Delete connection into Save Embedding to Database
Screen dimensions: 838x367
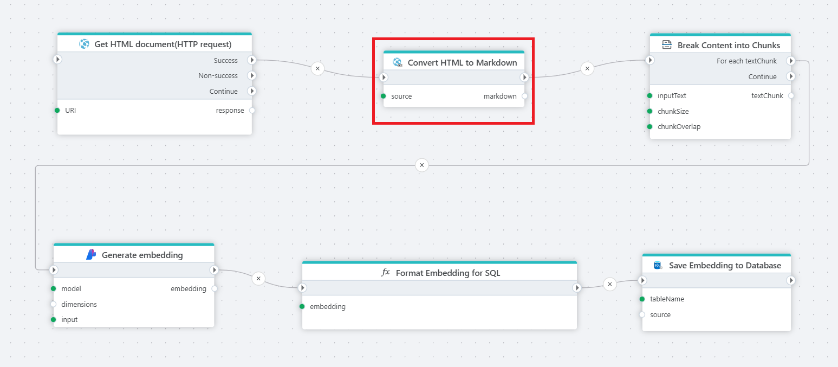[x=610, y=284]
